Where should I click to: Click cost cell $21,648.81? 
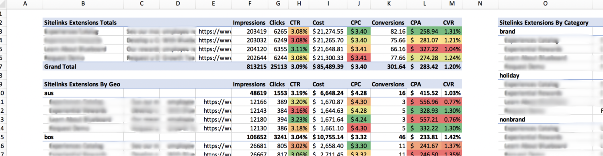pyautogui.click(x=328, y=49)
